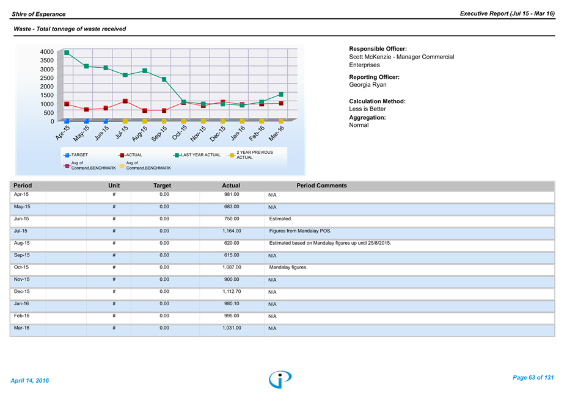This screenshot has width=567, height=401.
Task: Click the "Dec-15" period cell in the table
Action: pyautogui.click(x=22, y=292)
